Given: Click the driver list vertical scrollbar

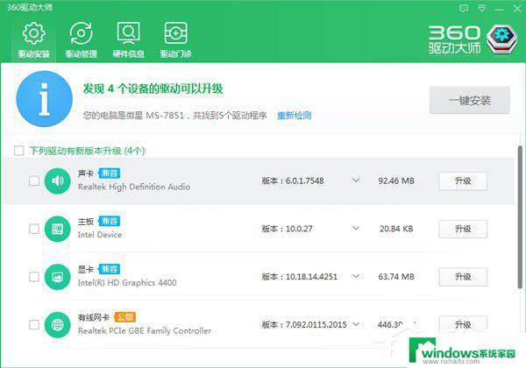Looking at the screenshot, I should click(x=520, y=216).
